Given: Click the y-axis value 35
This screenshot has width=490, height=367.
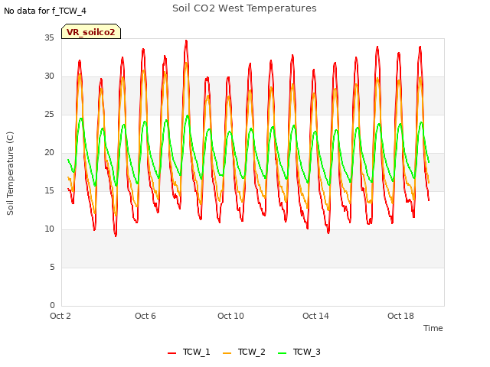Looking at the screenshot, I should point(49,37).
